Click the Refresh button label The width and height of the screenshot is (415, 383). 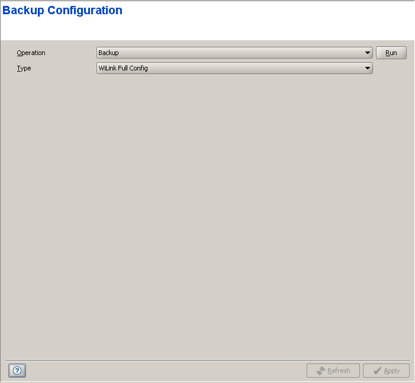pos(339,371)
